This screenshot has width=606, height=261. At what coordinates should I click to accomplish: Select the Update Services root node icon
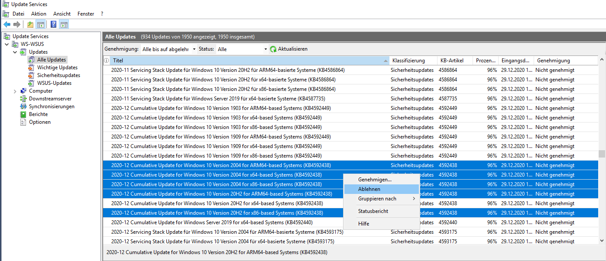(x=7, y=36)
